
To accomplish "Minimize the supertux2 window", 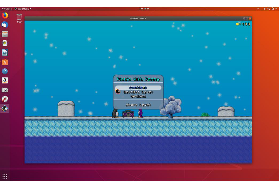I will click(244, 18).
